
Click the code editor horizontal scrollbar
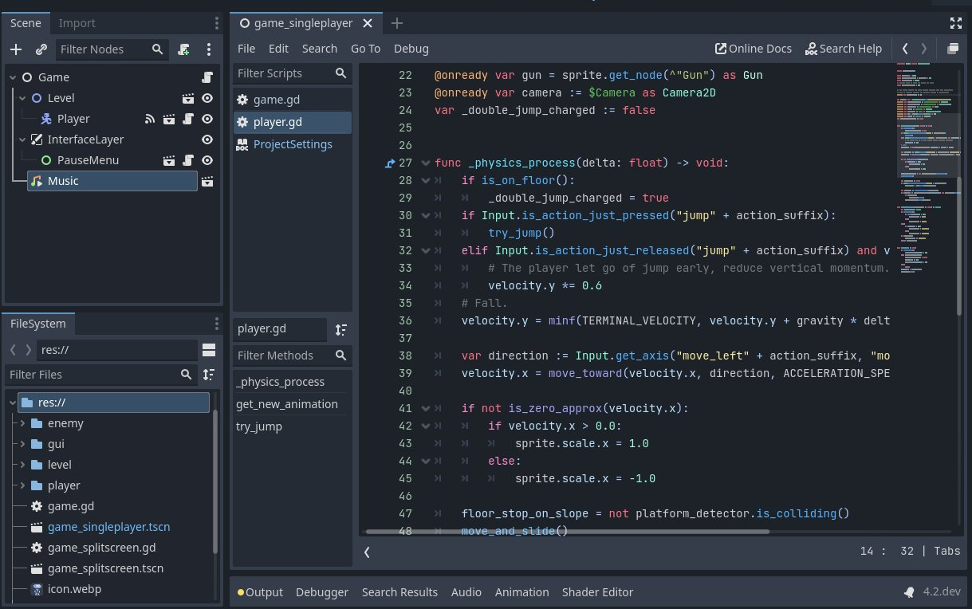[x=568, y=531]
